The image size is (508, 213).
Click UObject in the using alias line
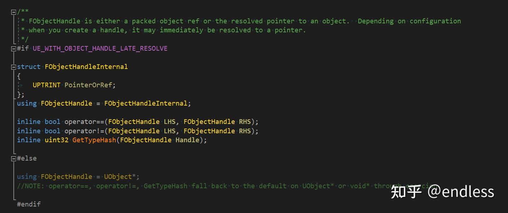[x=118, y=176]
